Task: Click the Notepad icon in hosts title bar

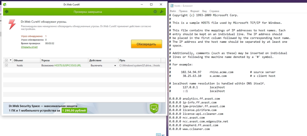Action: pyautogui.click(x=171, y=6)
